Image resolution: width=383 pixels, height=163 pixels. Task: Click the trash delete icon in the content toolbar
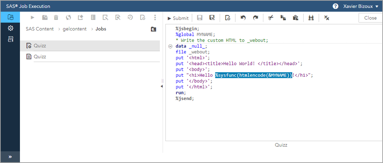tap(56, 18)
